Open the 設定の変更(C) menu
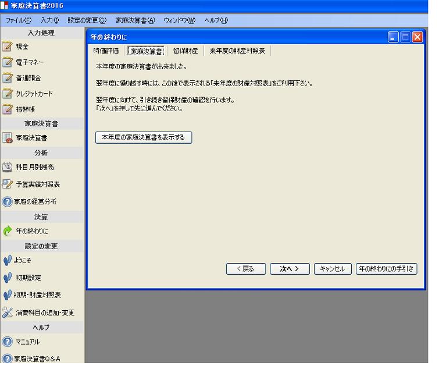Screen dimensions: 446x369 point(87,20)
